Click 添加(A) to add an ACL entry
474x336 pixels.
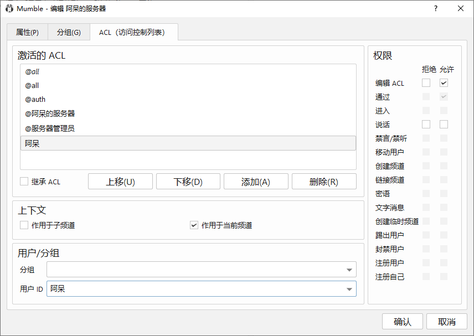click(x=256, y=182)
